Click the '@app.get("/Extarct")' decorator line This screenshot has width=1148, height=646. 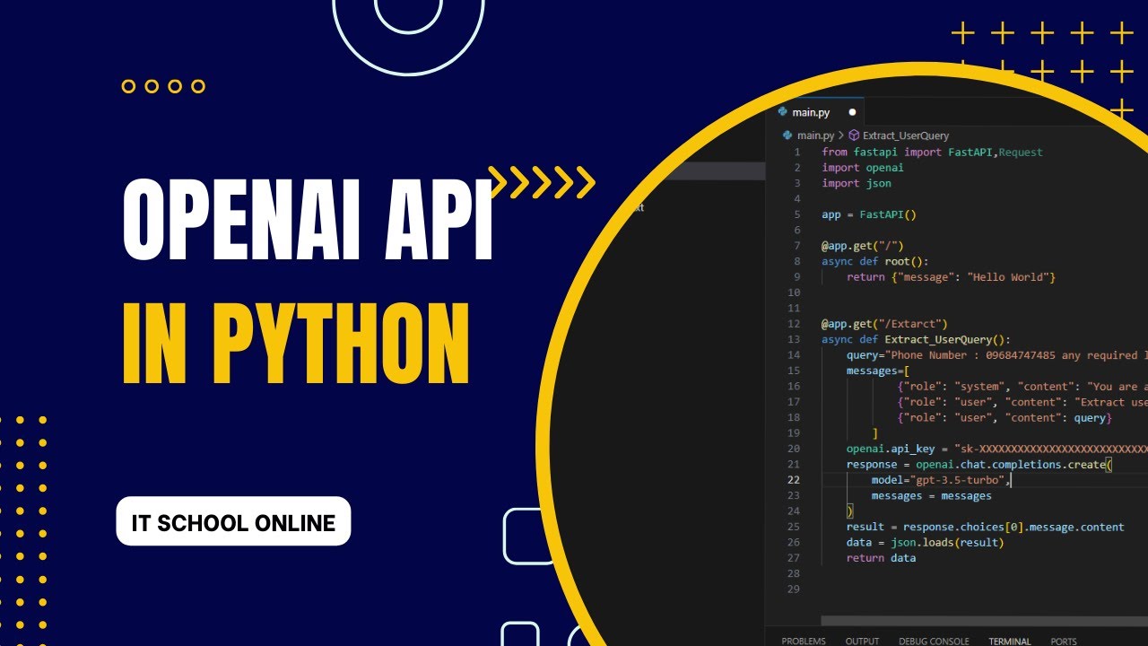884,324
